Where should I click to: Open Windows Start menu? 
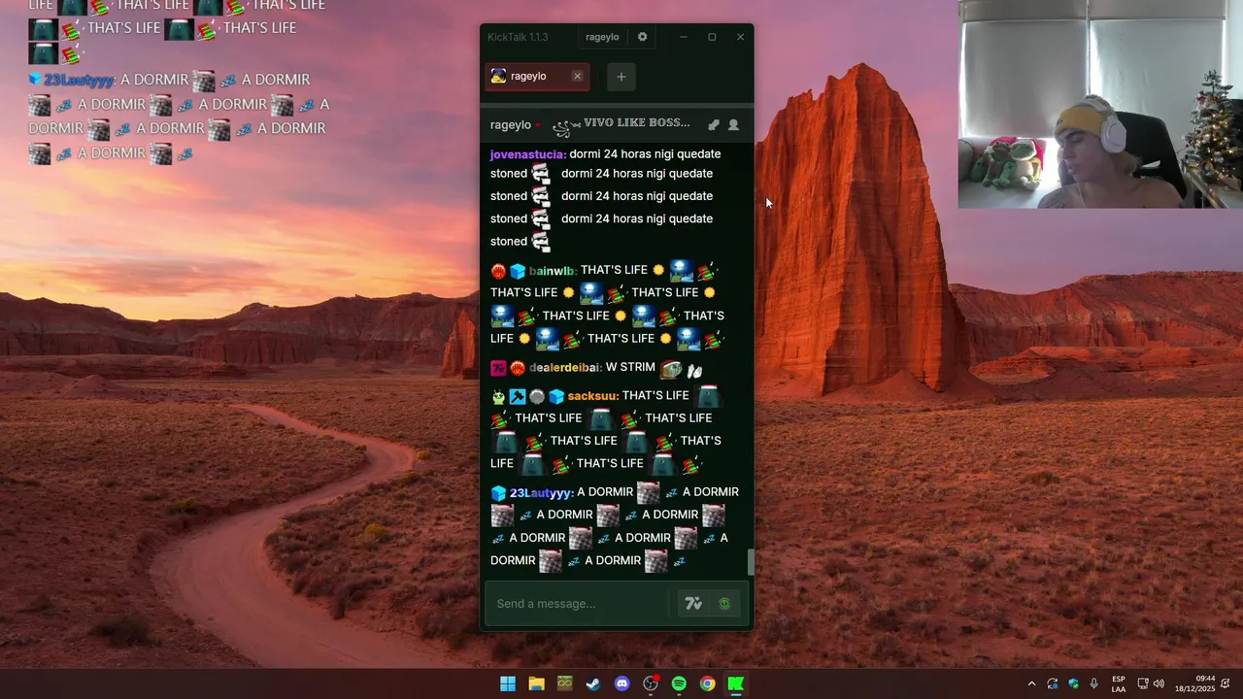coord(508,683)
